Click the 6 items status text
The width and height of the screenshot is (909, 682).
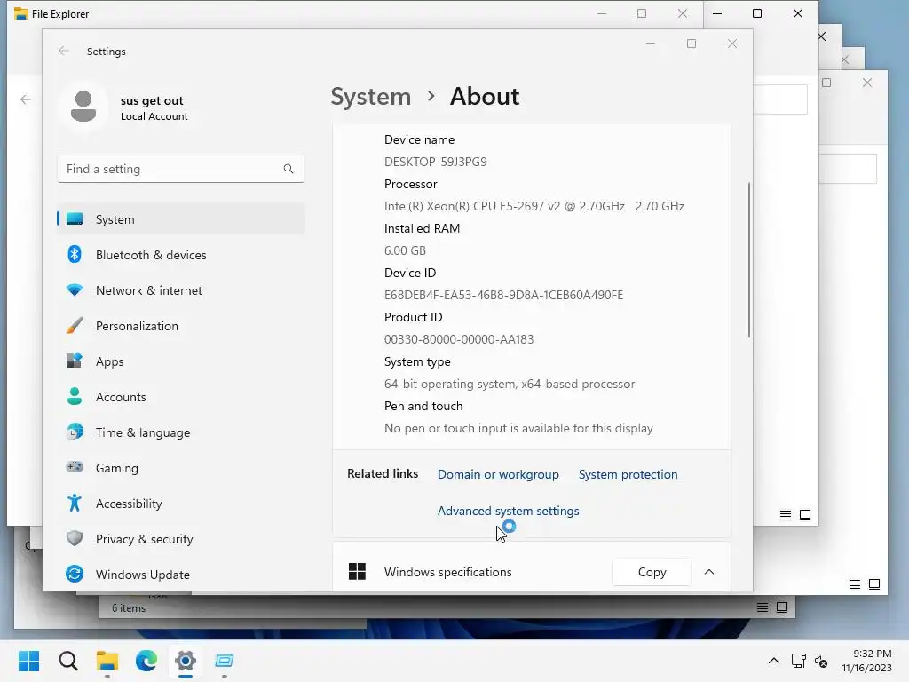click(x=129, y=608)
